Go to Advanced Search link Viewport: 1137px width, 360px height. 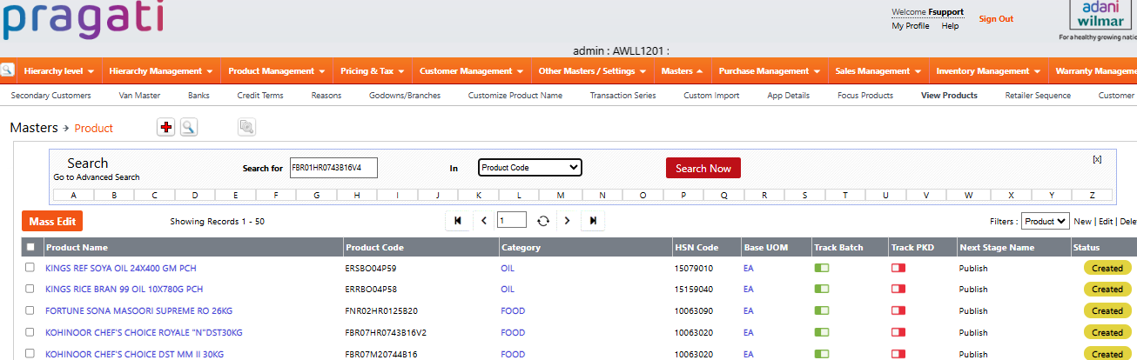[x=97, y=177]
